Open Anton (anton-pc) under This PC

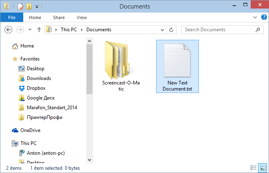pos(46,153)
